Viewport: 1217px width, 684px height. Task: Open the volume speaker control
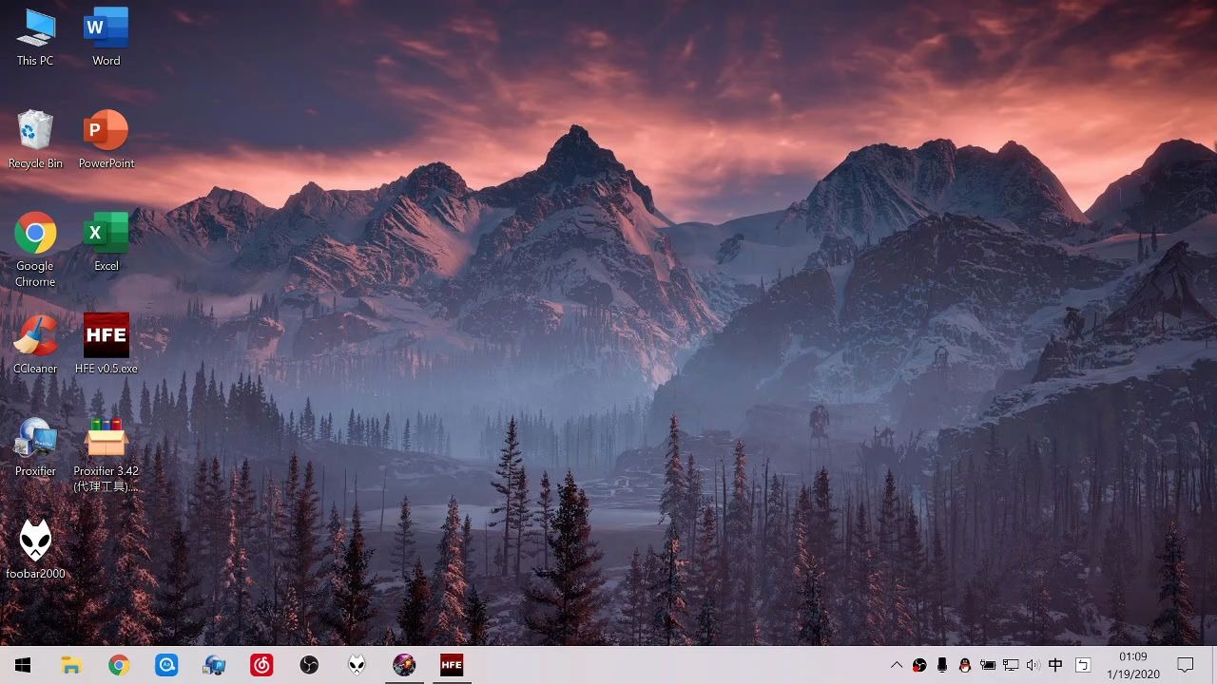tap(1033, 665)
